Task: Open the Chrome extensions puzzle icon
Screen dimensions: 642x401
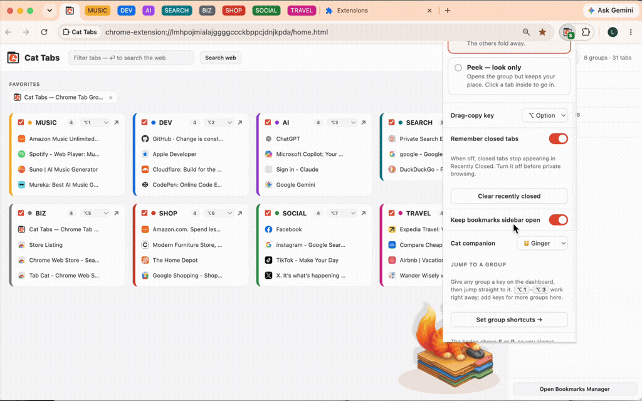Action: (586, 32)
